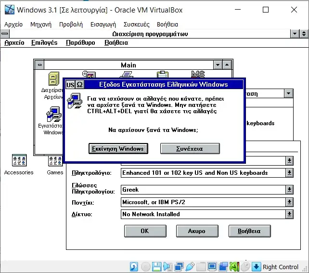The width and height of the screenshot is (309, 273).
Task: Open Program Manager's Αρχείο menu
Action: pyautogui.click(x=14, y=42)
